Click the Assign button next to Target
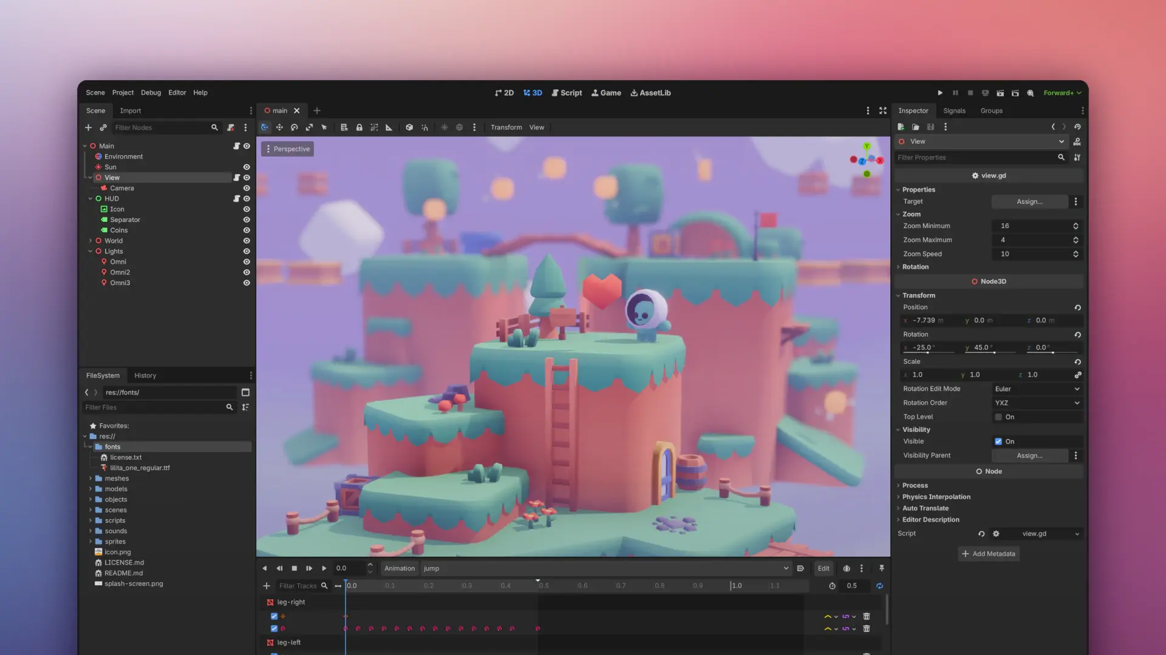 [x=1029, y=201]
